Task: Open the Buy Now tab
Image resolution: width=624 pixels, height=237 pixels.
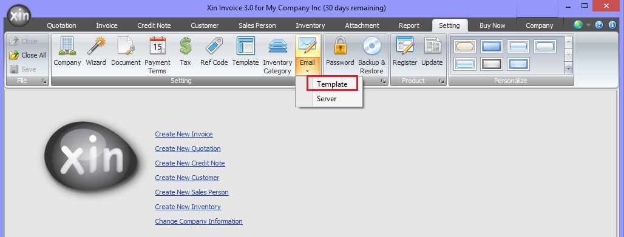Action: [492, 25]
